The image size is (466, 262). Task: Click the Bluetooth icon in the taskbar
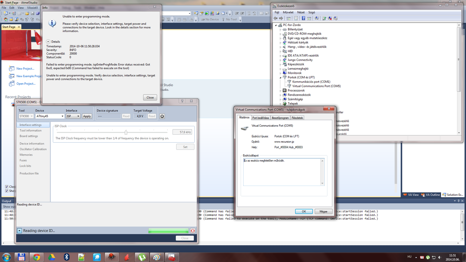click(67, 257)
